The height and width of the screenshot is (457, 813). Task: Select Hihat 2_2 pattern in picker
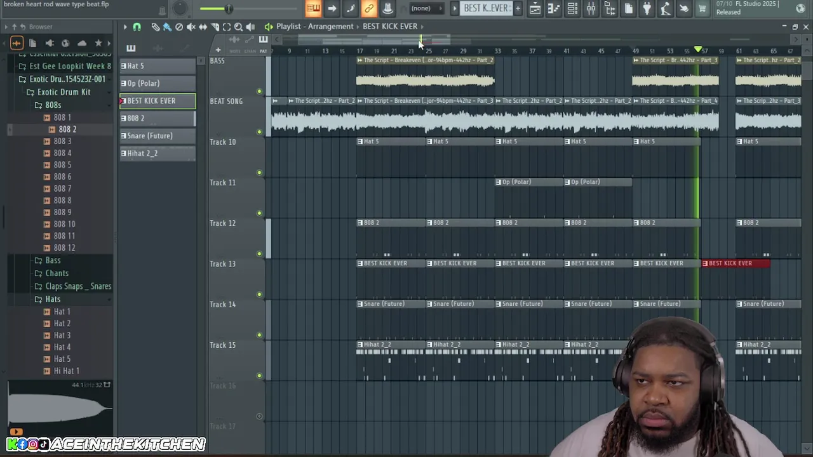pos(158,153)
